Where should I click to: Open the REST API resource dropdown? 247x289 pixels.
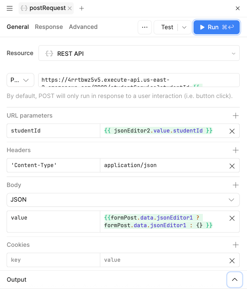pos(233,53)
